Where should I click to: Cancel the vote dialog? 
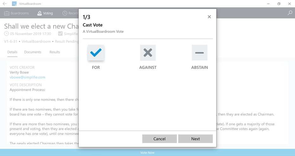[x=159, y=139]
